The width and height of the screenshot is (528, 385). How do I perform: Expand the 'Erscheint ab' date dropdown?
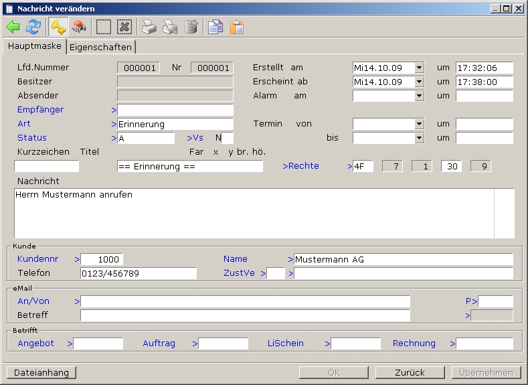click(419, 82)
